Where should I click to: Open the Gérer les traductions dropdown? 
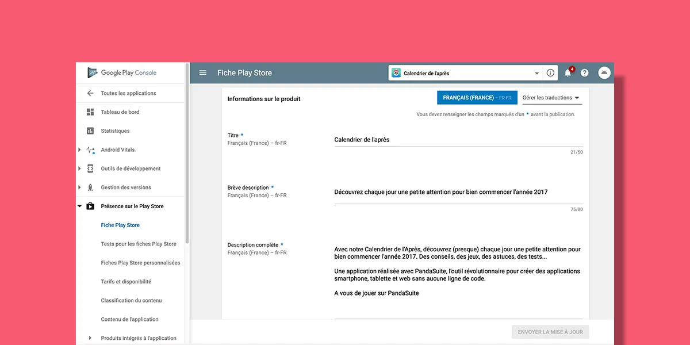coord(551,98)
